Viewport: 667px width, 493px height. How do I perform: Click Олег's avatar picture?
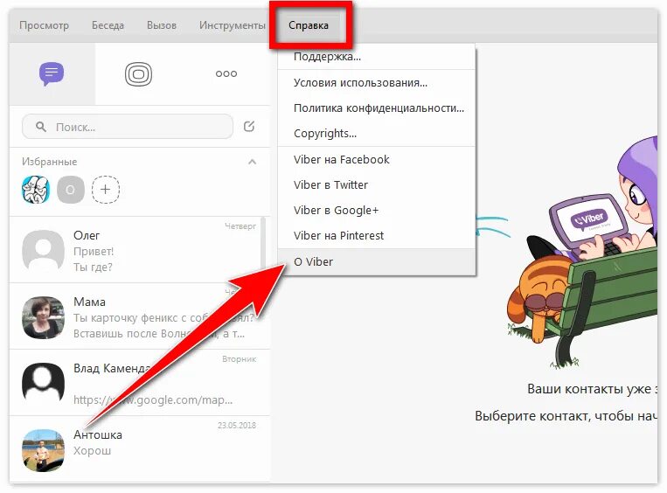(x=43, y=251)
